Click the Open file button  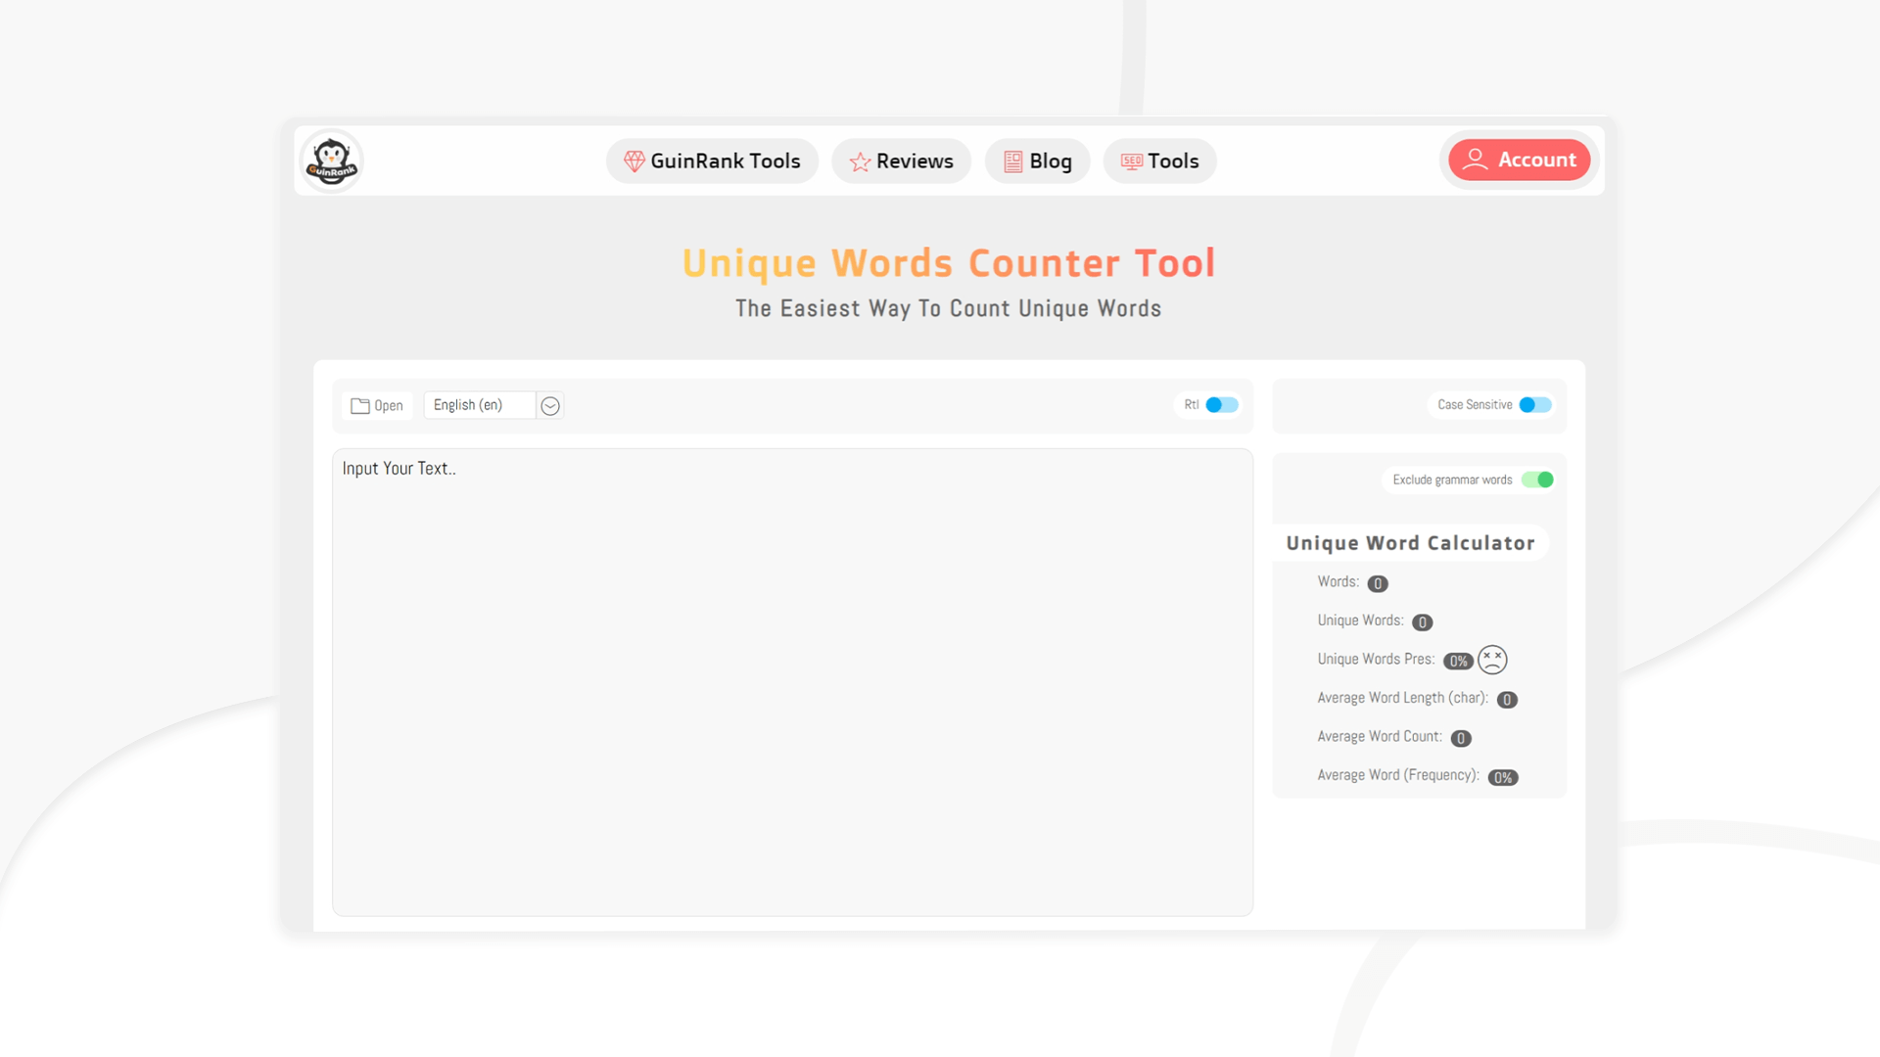point(377,404)
